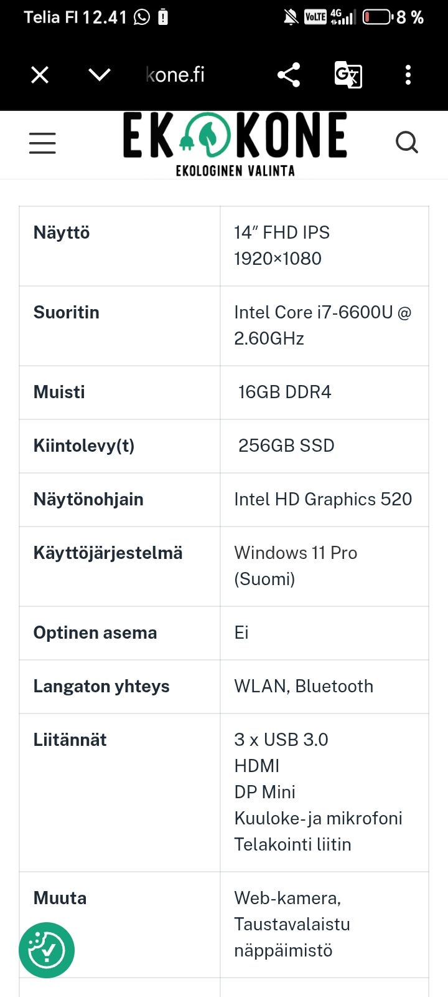The height and width of the screenshot is (997, 448).
Task: Tap the battery status icon
Action: pyautogui.click(x=377, y=17)
